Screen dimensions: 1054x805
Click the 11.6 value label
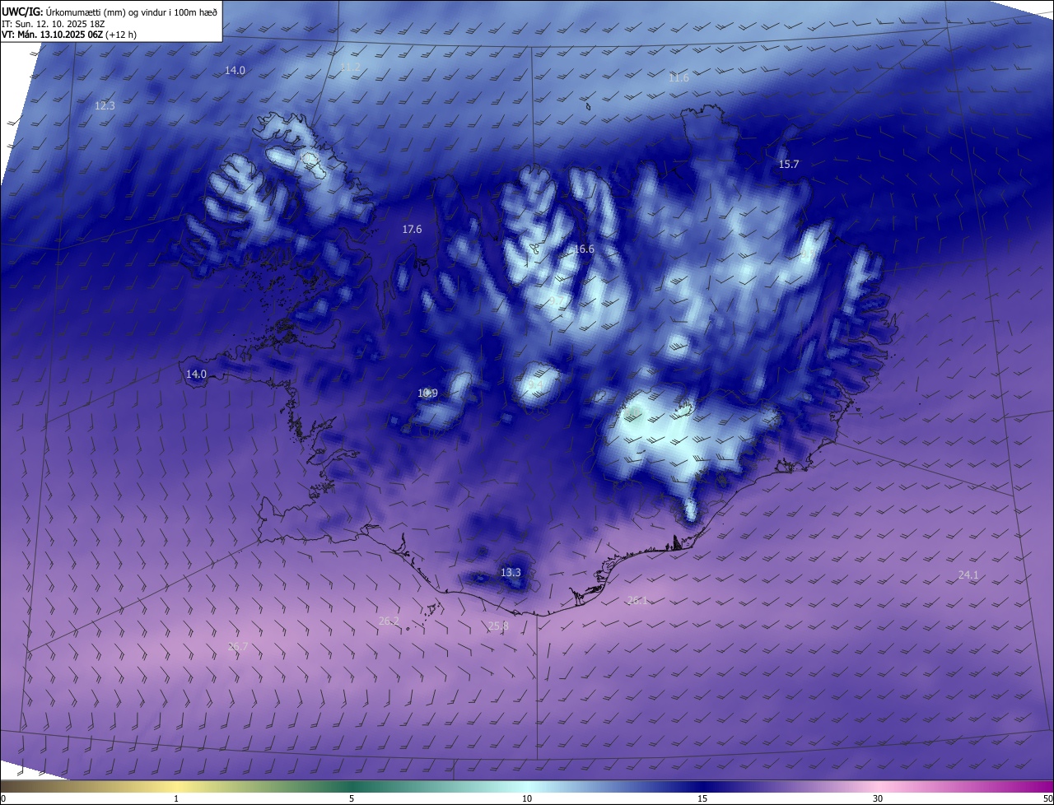point(679,77)
